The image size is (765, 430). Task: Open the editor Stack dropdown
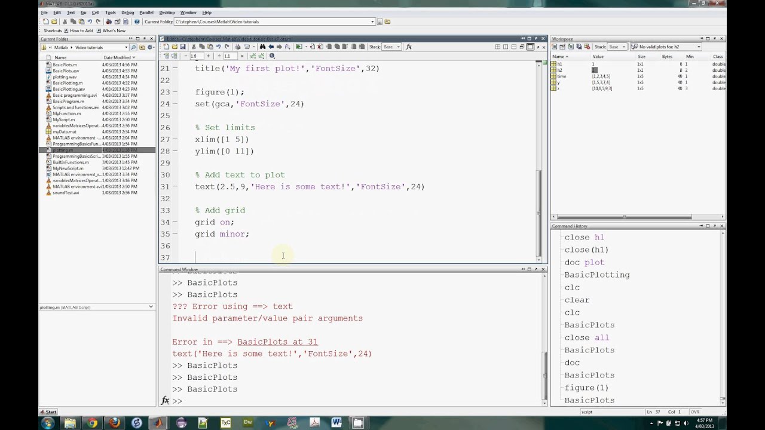(x=391, y=47)
